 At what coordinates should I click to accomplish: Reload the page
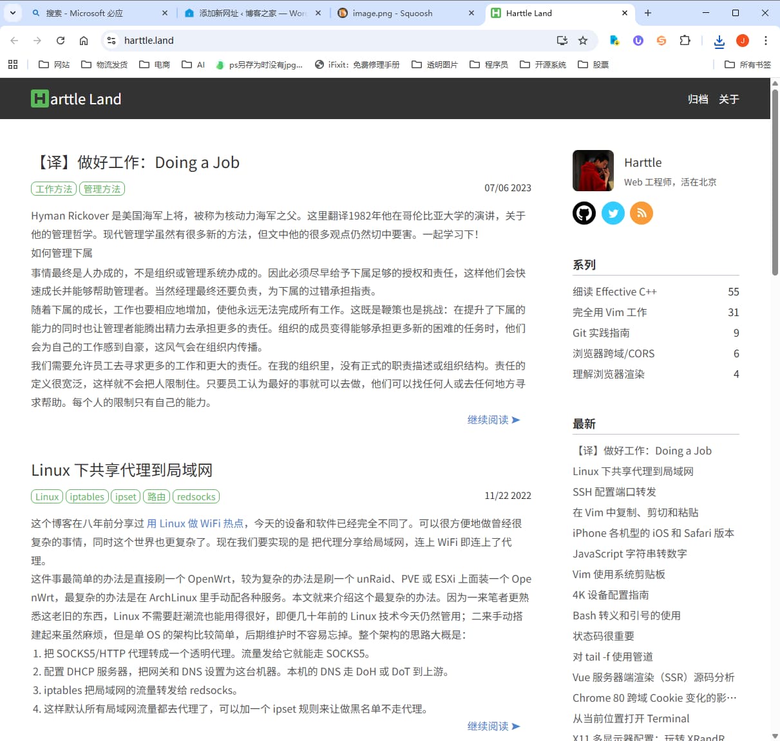[x=61, y=41]
